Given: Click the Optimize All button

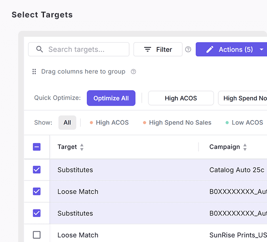Looking at the screenshot, I should 111,98.
